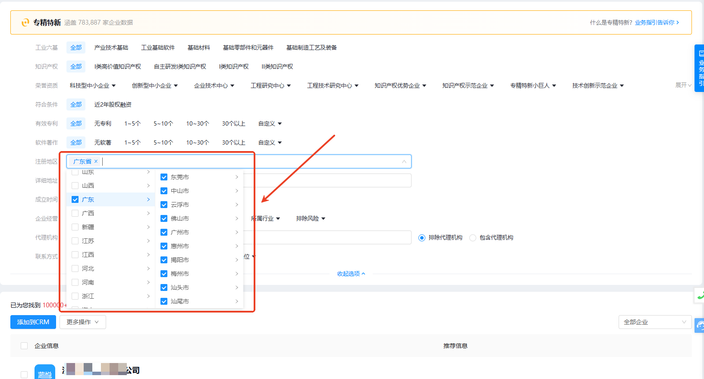Expand 广州市 sub-districts chevron
The height and width of the screenshot is (379, 704).
[x=237, y=232]
